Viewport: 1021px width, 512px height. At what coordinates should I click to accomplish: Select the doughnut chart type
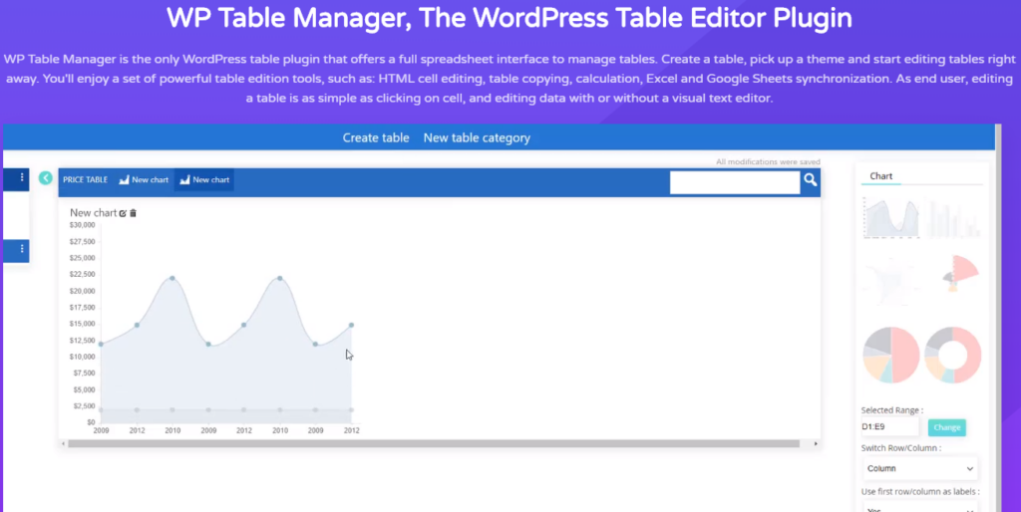tap(953, 355)
